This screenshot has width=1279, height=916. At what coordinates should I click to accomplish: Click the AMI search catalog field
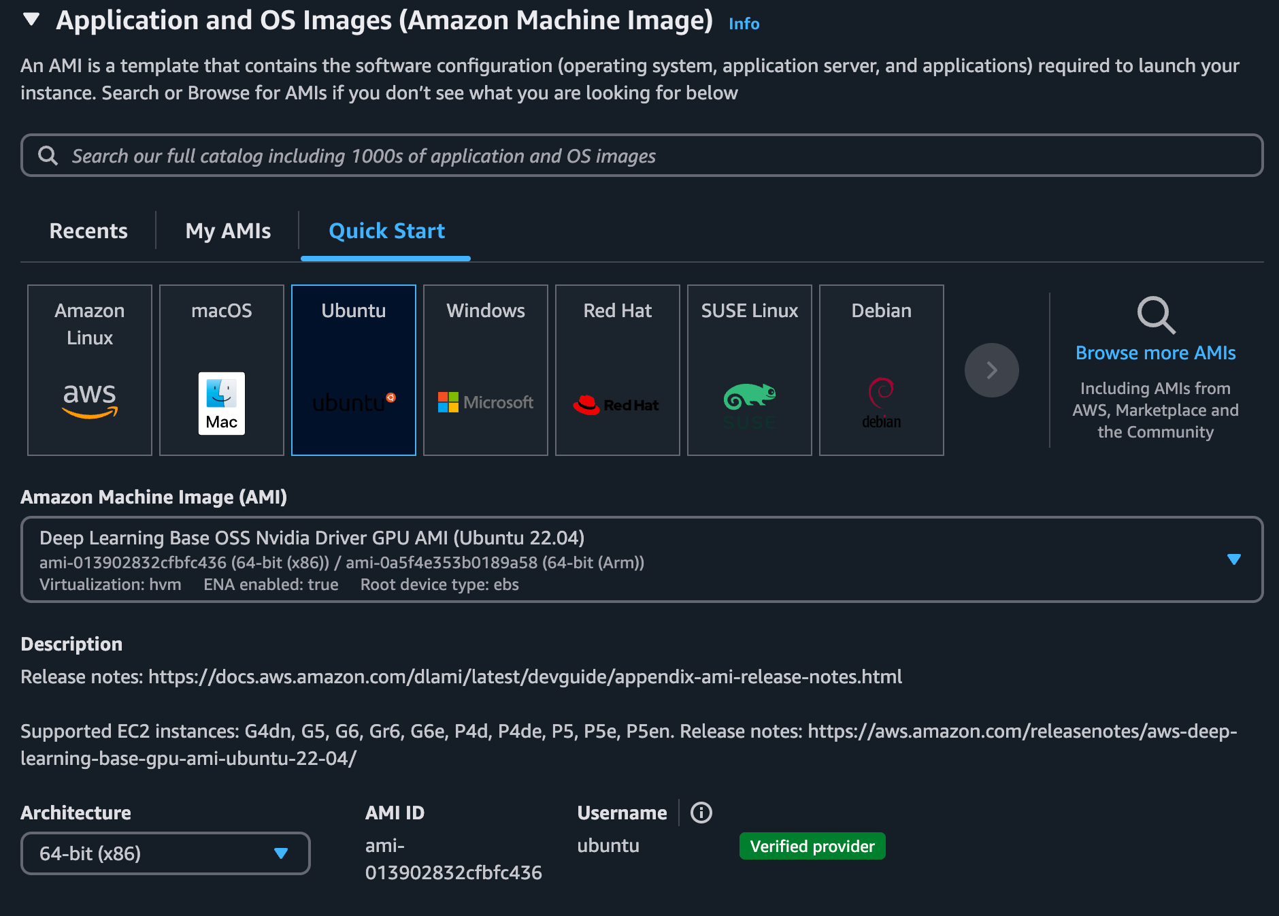pyautogui.click(x=639, y=156)
